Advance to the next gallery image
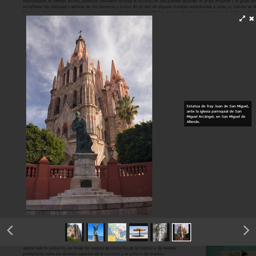 246,230
